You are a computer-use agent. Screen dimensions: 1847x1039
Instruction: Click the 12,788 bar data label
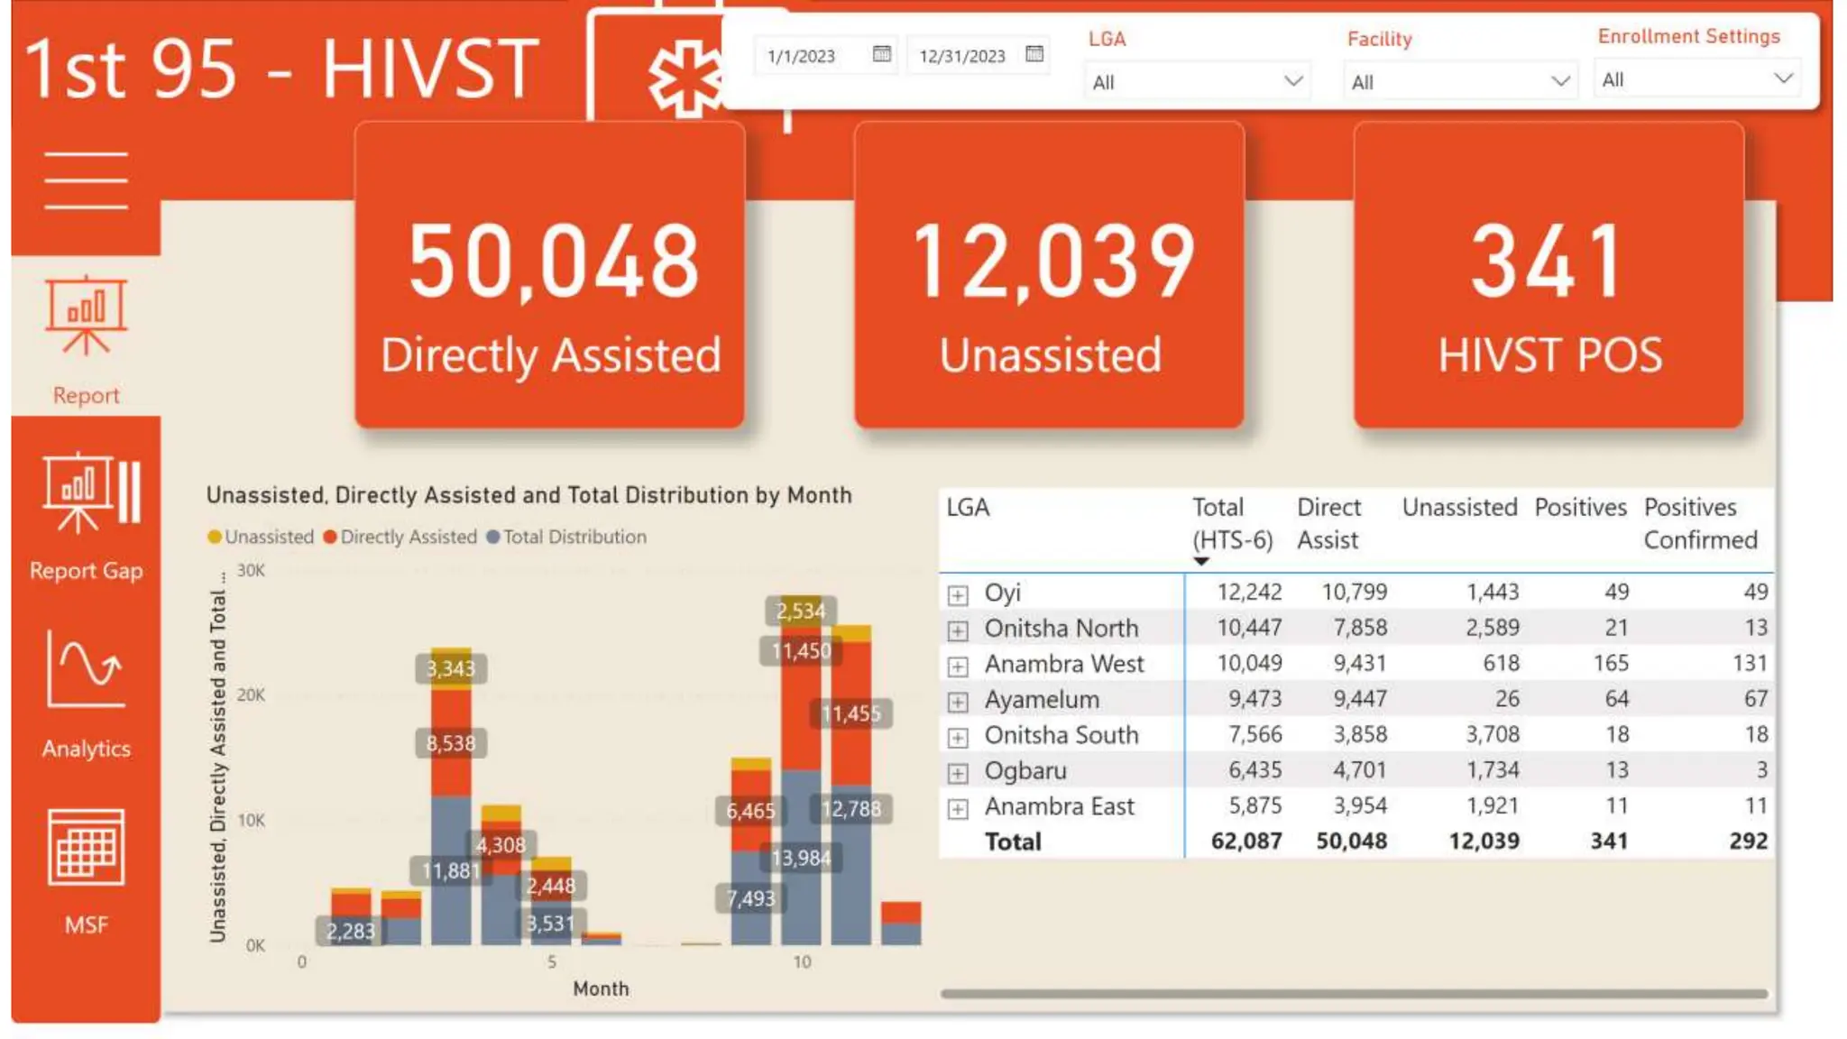coord(850,808)
